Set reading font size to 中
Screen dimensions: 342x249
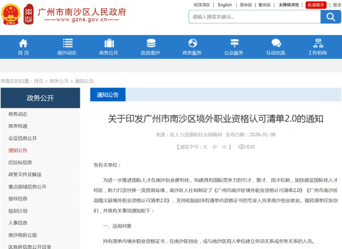pyautogui.click(x=215, y=147)
